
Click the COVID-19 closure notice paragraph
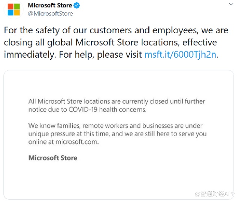coord(117,106)
